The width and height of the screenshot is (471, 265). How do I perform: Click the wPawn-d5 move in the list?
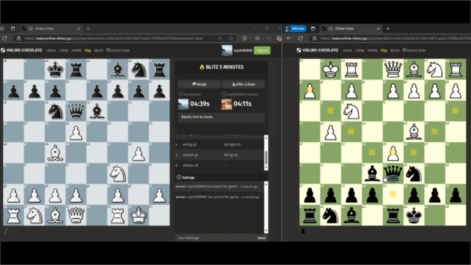(190, 165)
